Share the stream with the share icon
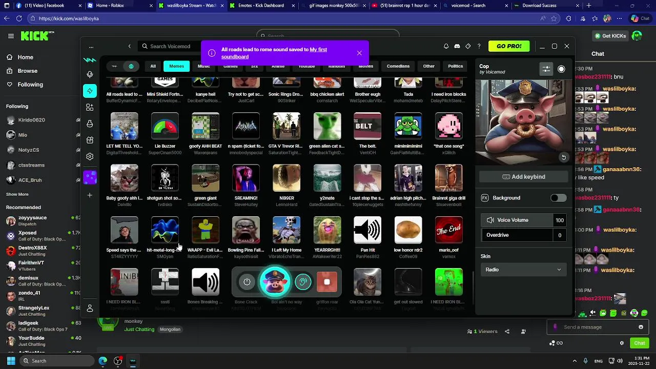The width and height of the screenshot is (656, 369). (x=507, y=332)
